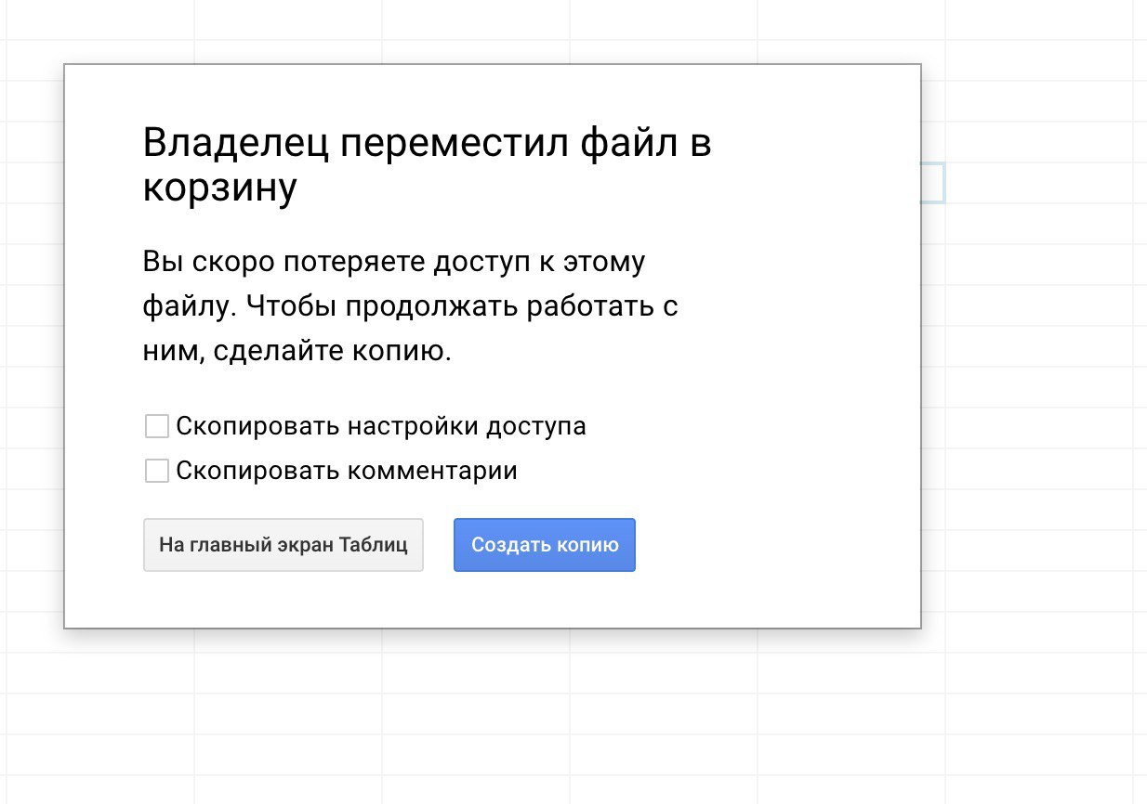The image size is (1147, 804).
Task: Click the text "ним, сделайте копию."
Action: click(297, 353)
